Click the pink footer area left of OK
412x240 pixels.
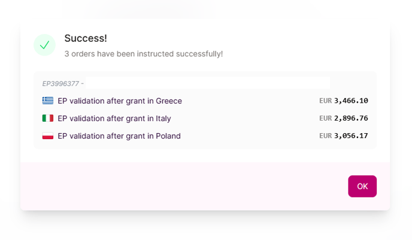pyautogui.click(x=180, y=186)
